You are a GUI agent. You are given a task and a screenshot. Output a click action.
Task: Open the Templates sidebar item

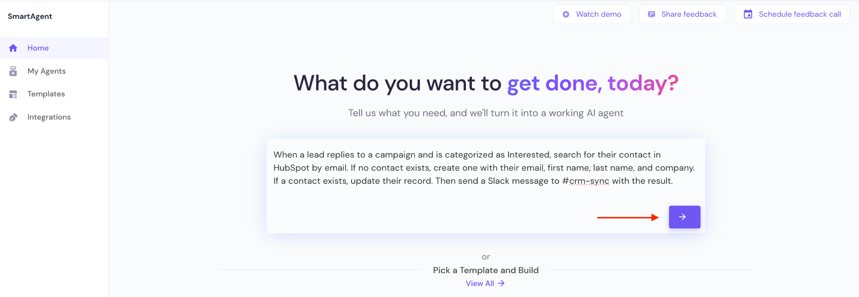coord(46,94)
